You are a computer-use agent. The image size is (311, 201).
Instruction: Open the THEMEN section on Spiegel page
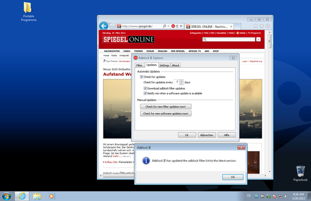138,51
